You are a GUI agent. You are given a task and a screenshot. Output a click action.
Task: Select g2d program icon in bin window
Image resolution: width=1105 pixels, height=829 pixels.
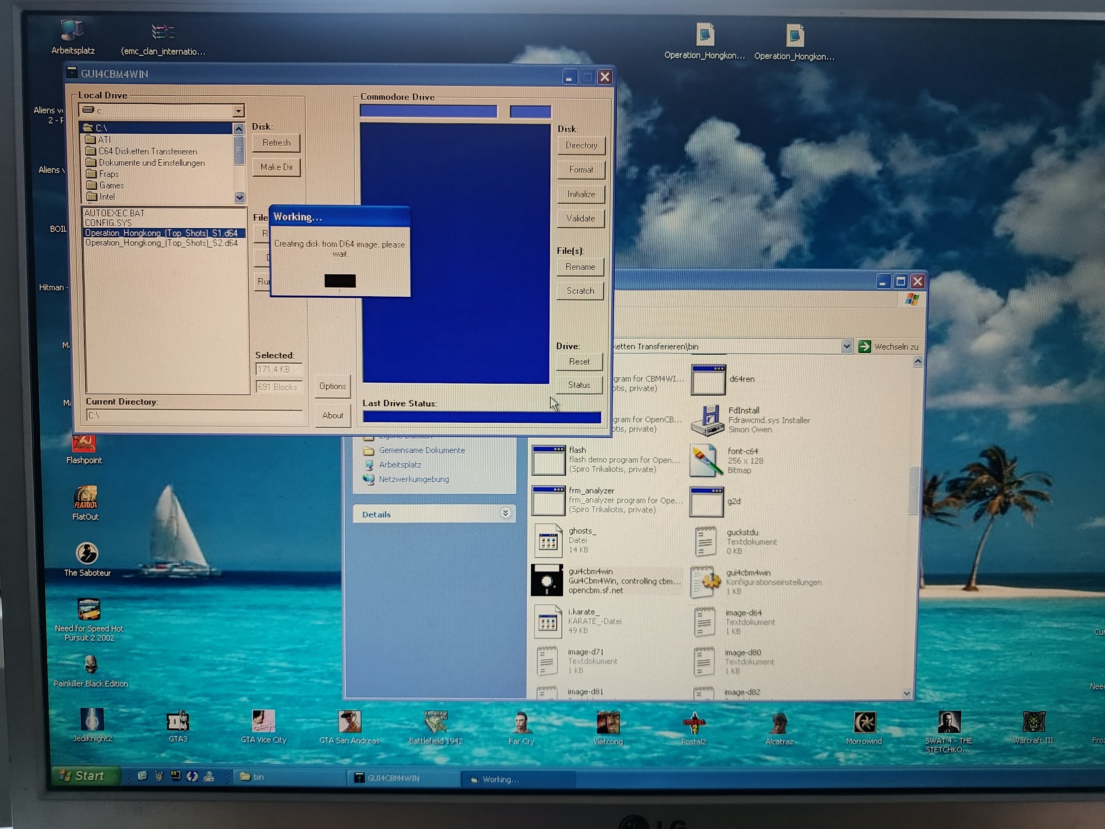(x=706, y=502)
